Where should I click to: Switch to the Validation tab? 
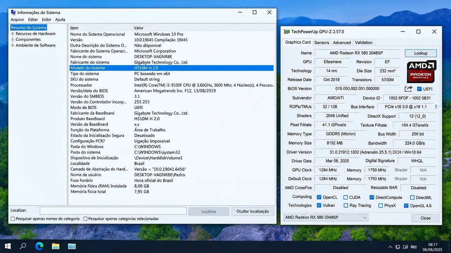(x=364, y=43)
